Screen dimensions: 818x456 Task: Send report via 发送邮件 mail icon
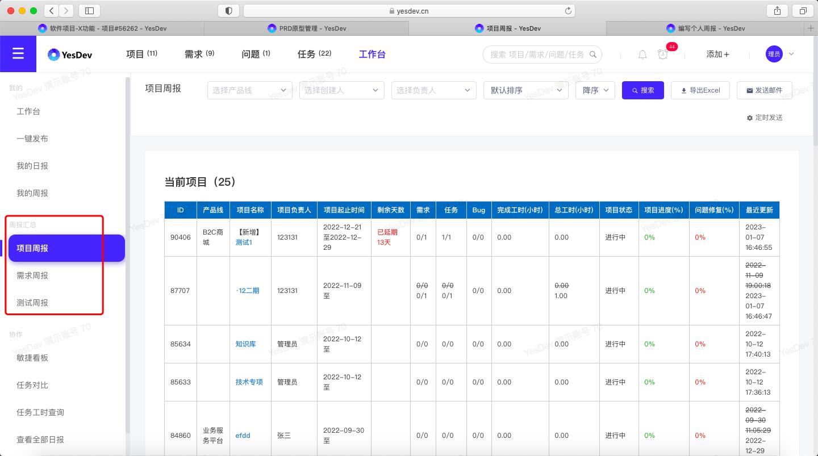(x=765, y=90)
